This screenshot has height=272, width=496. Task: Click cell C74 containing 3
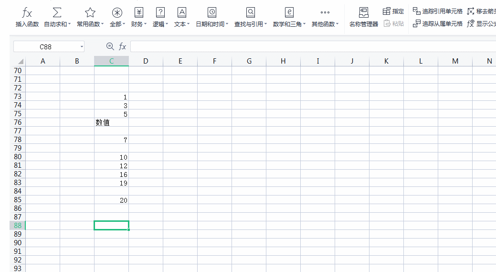[x=111, y=105]
